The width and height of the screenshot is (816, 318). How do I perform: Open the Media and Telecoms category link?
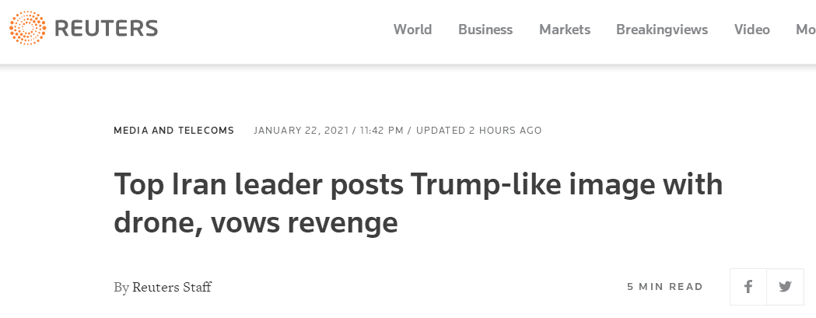point(173,131)
